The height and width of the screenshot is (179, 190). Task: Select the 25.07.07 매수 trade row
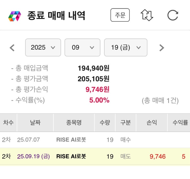(95, 140)
